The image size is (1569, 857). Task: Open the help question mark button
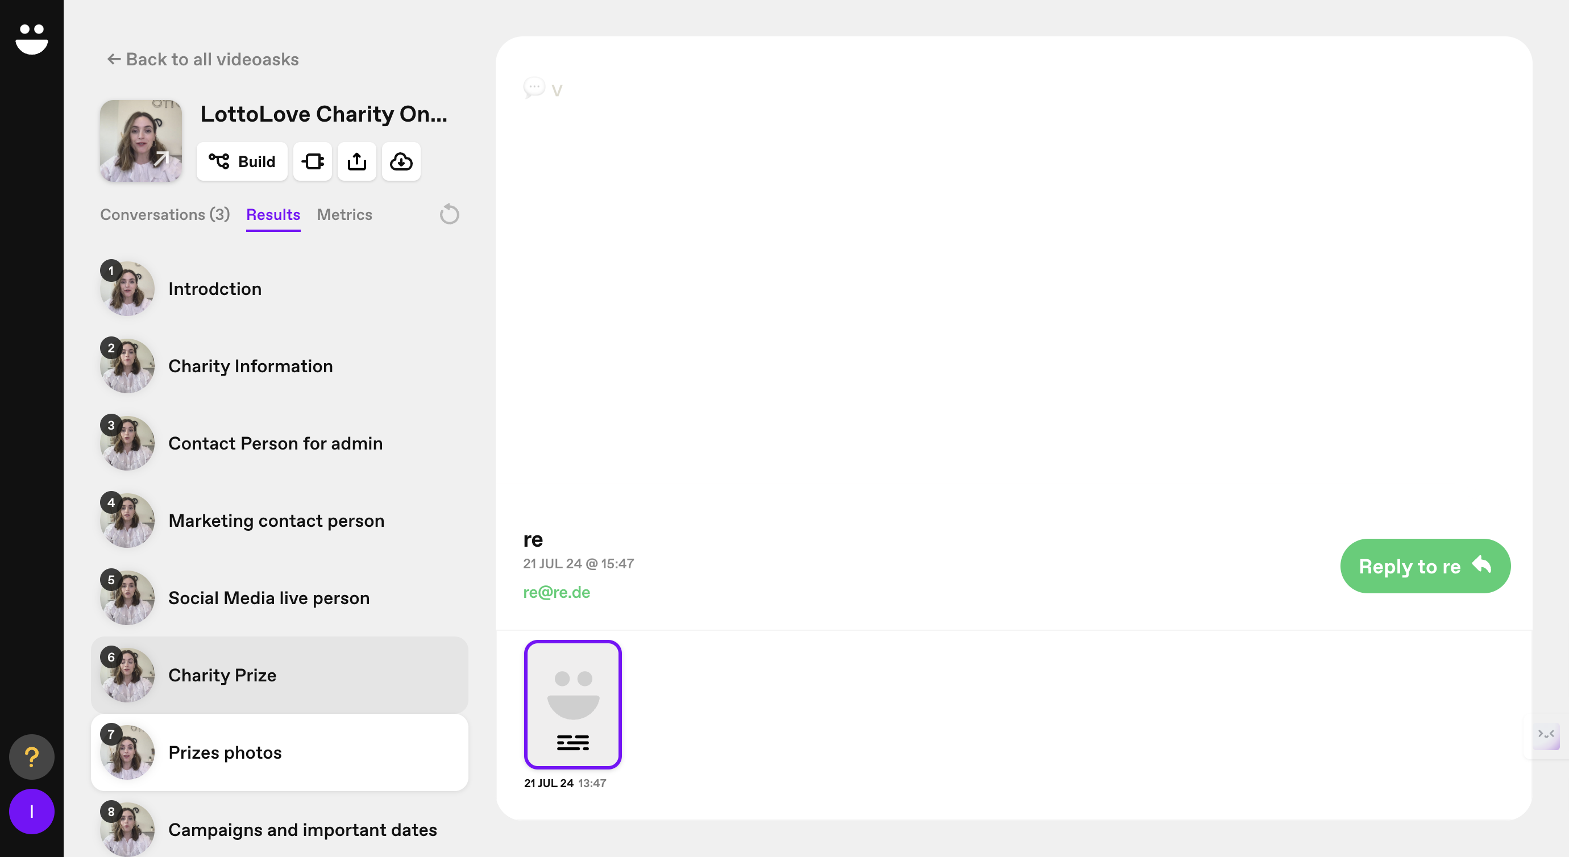point(32,756)
